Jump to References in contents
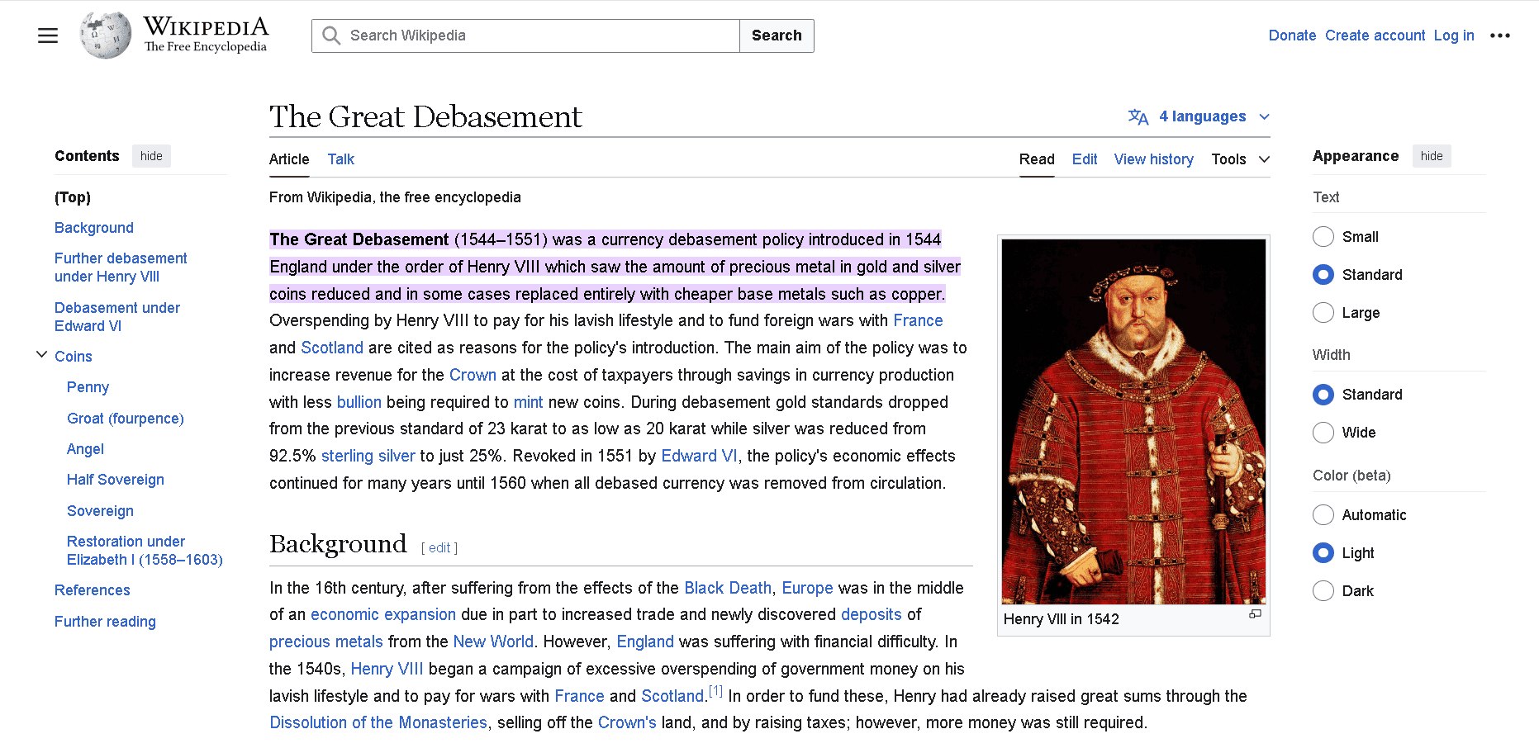The width and height of the screenshot is (1539, 748). [x=93, y=590]
